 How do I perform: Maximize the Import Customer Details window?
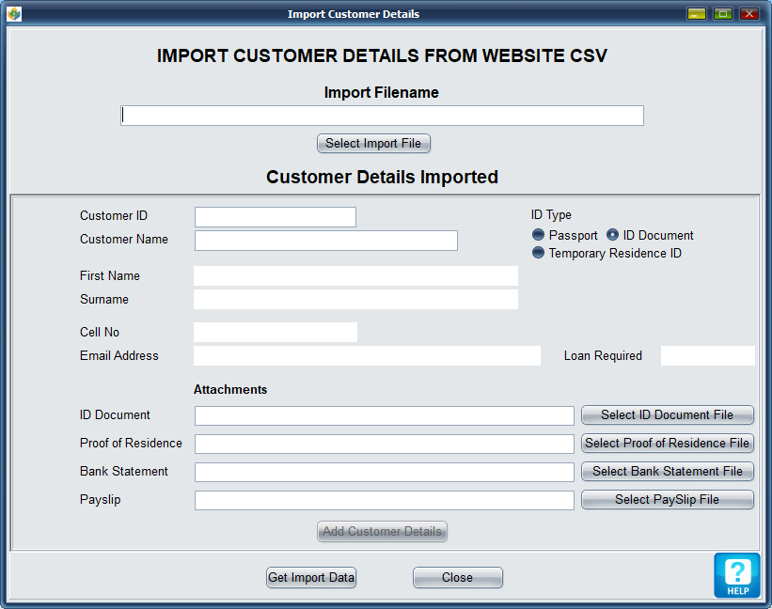722,14
